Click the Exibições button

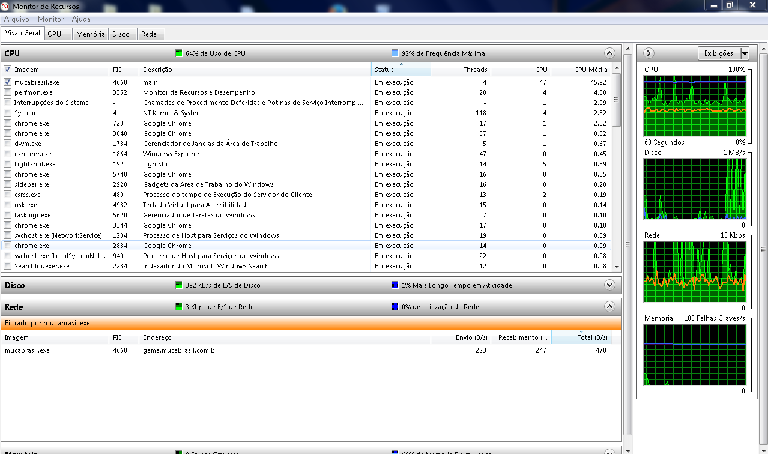719,53
